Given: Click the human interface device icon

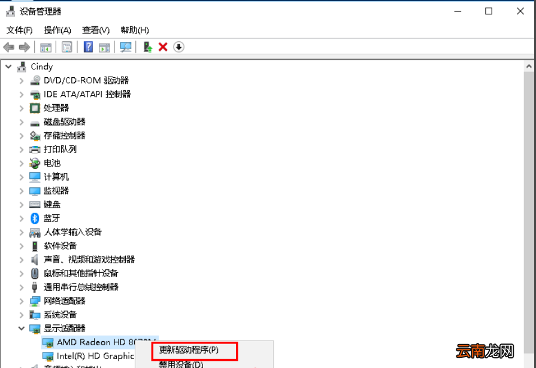Looking at the screenshot, I should (35, 233).
